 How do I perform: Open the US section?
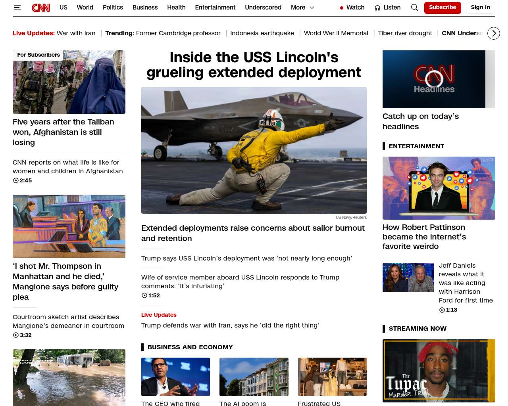(x=63, y=8)
